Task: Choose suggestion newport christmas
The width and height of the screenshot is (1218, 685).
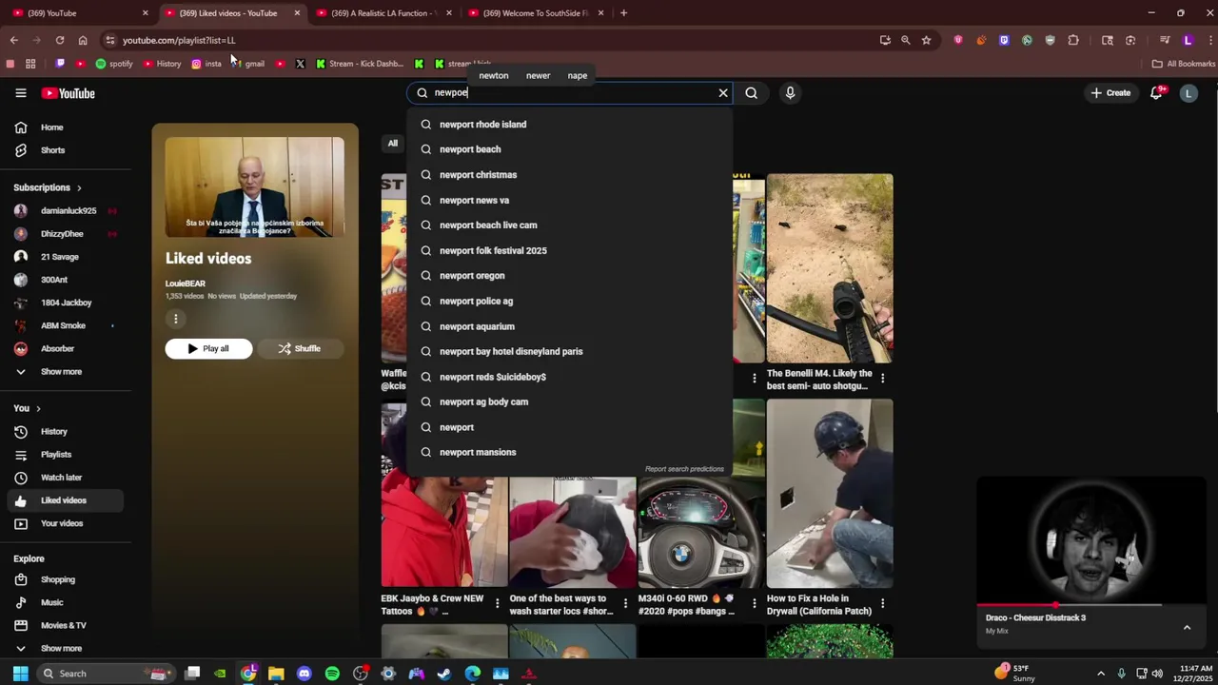Action: 569,175
